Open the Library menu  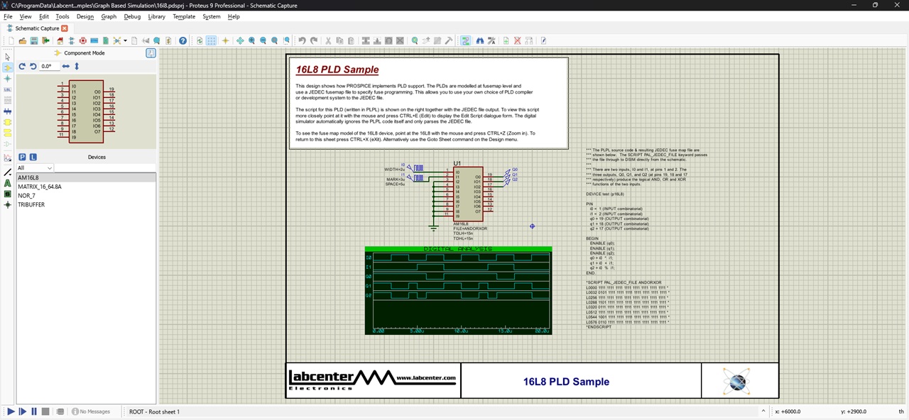[x=156, y=16]
